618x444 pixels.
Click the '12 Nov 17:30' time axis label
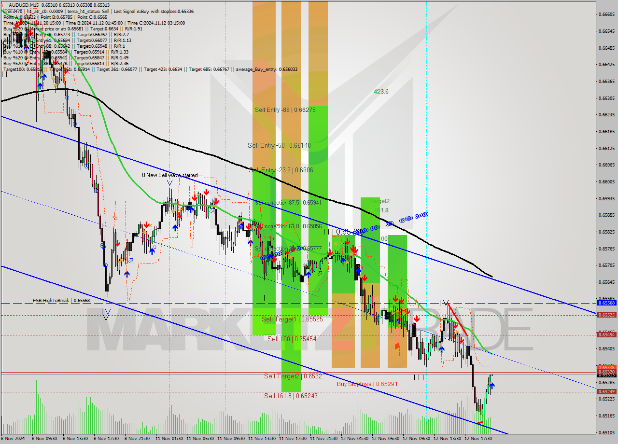click(478, 439)
